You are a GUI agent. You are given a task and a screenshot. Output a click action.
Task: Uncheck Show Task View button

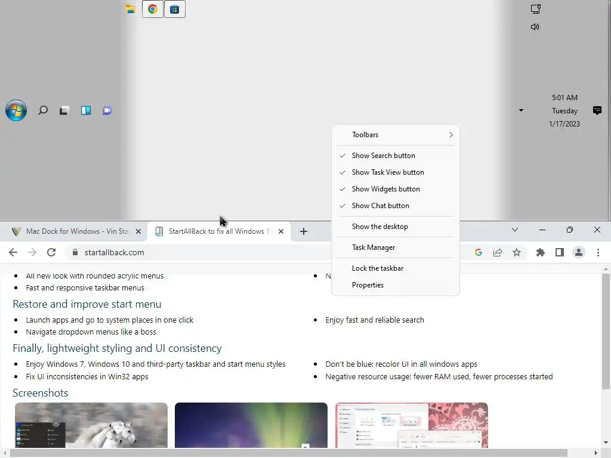(x=396, y=172)
